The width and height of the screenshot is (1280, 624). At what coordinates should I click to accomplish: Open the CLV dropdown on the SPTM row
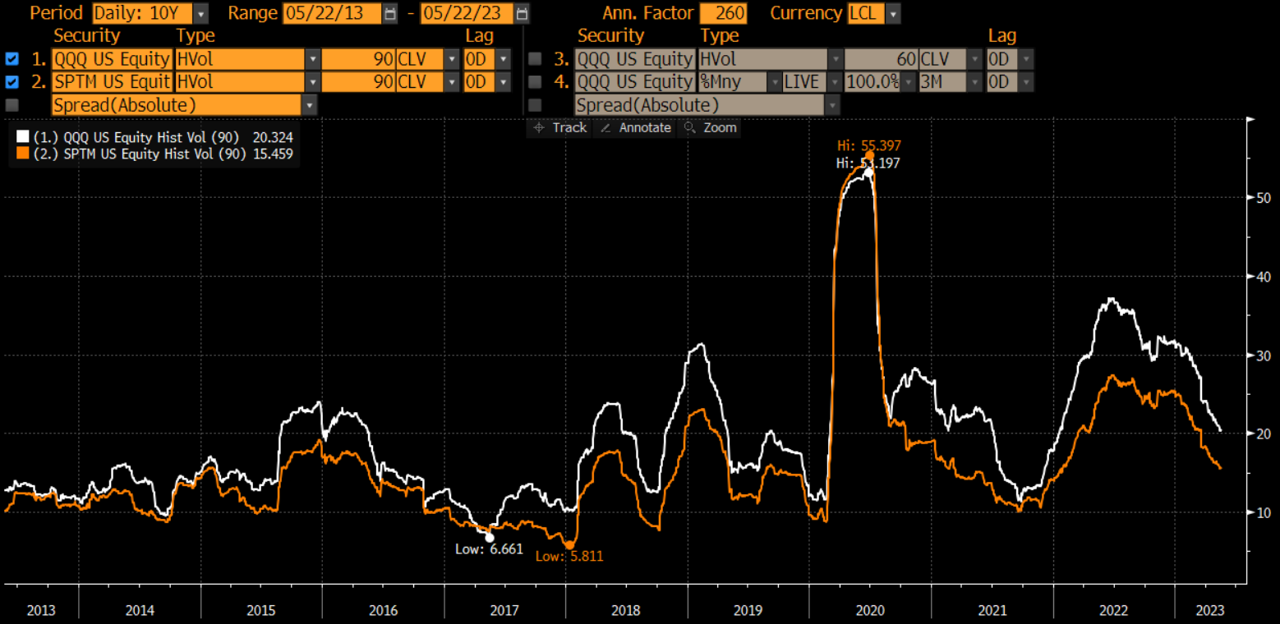pyautogui.click(x=453, y=81)
